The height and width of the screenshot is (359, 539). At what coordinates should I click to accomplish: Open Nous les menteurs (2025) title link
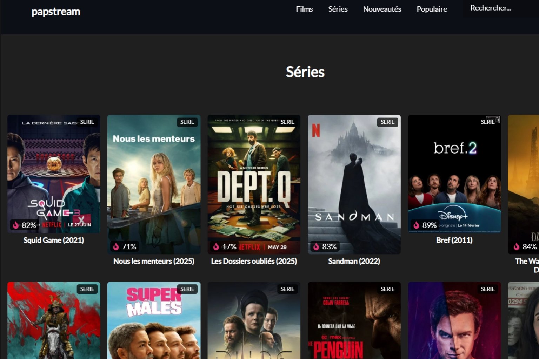(154, 261)
